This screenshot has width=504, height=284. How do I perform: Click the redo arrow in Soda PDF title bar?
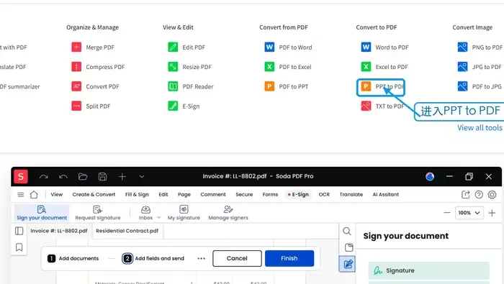pyautogui.click(x=44, y=176)
